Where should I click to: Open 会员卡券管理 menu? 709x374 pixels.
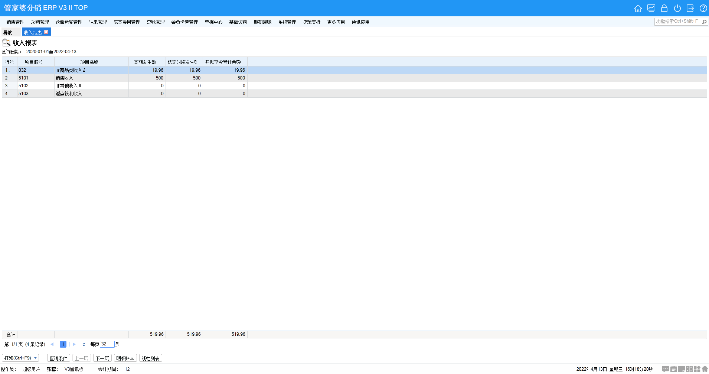184,22
